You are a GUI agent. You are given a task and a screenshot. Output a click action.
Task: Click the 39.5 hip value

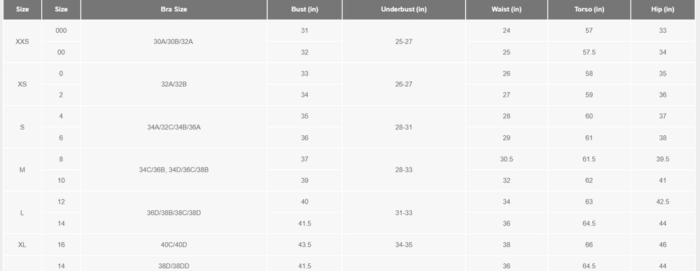(x=662, y=160)
